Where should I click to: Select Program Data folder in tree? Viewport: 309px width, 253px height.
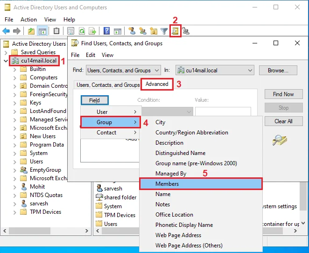coord(47,145)
